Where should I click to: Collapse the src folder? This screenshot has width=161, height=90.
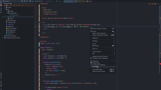coord(5,9)
